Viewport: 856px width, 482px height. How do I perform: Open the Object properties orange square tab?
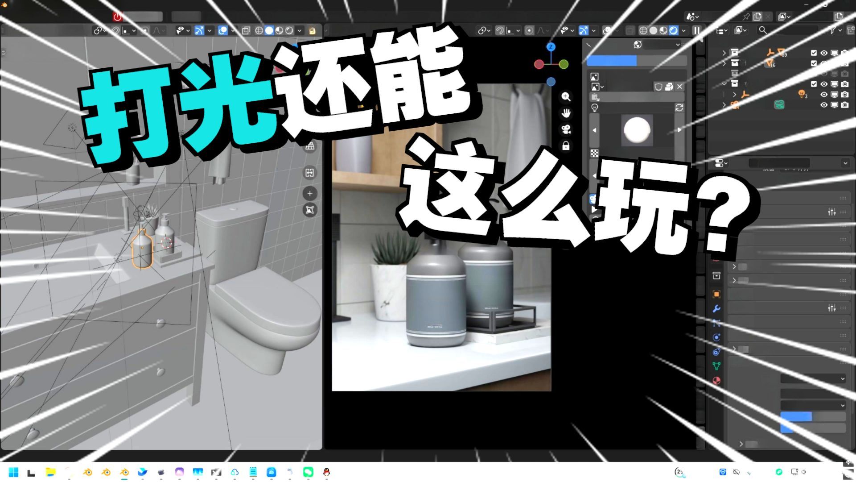point(716,294)
